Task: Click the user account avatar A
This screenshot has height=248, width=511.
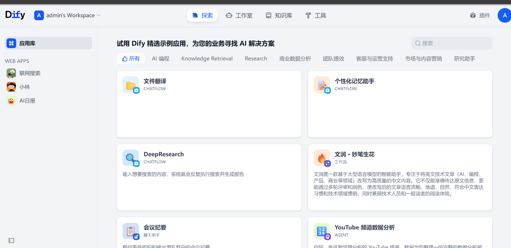Action: (x=504, y=15)
